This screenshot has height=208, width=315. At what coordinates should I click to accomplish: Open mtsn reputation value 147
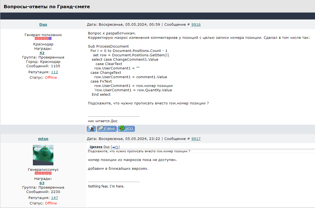(x=55, y=198)
